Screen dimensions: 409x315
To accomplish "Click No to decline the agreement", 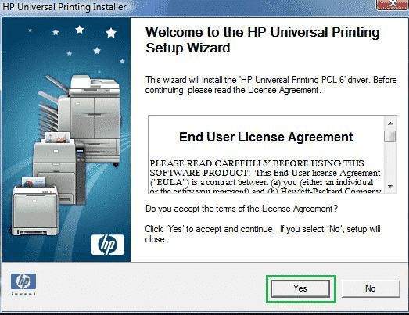I will (x=371, y=288).
